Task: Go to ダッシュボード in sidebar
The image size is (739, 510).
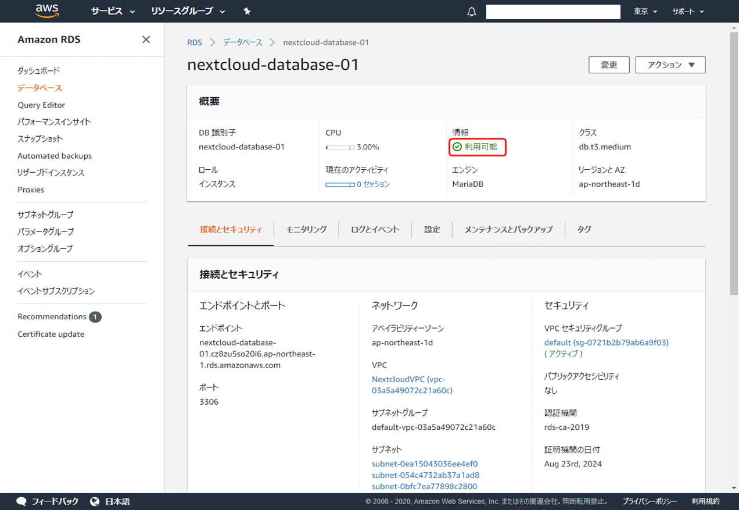Action: pos(39,71)
